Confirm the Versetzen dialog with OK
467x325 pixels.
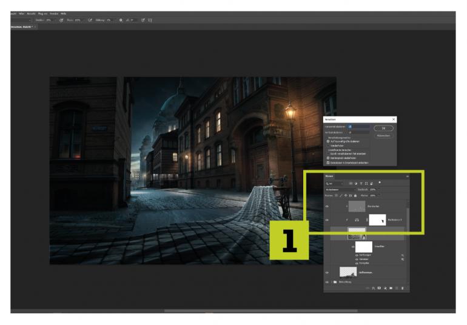[383, 128]
